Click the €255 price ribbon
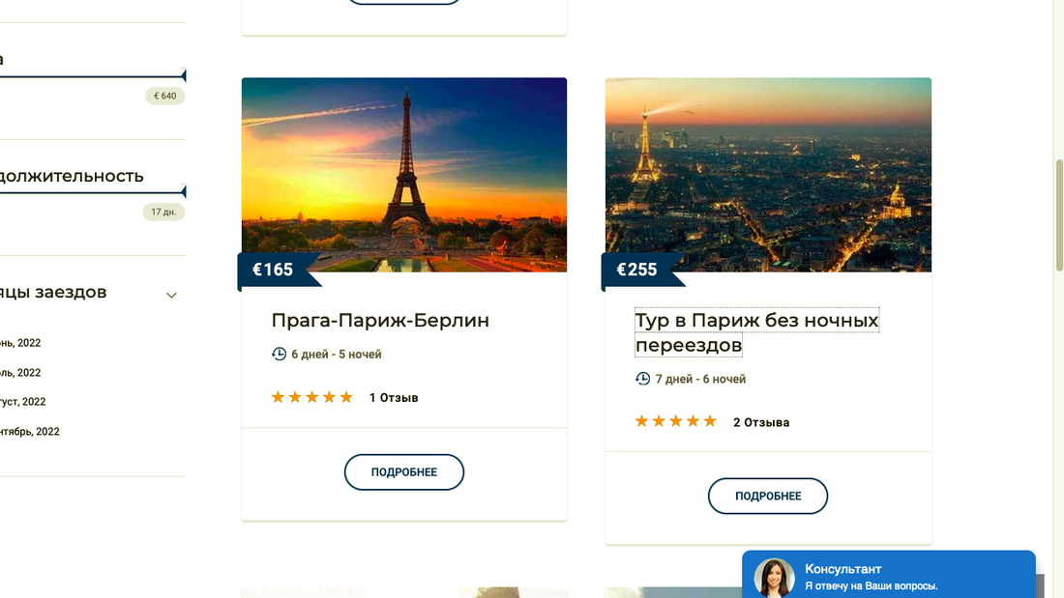The height and width of the screenshot is (598, 1064). pyautogui.click(x=637, y=270)
